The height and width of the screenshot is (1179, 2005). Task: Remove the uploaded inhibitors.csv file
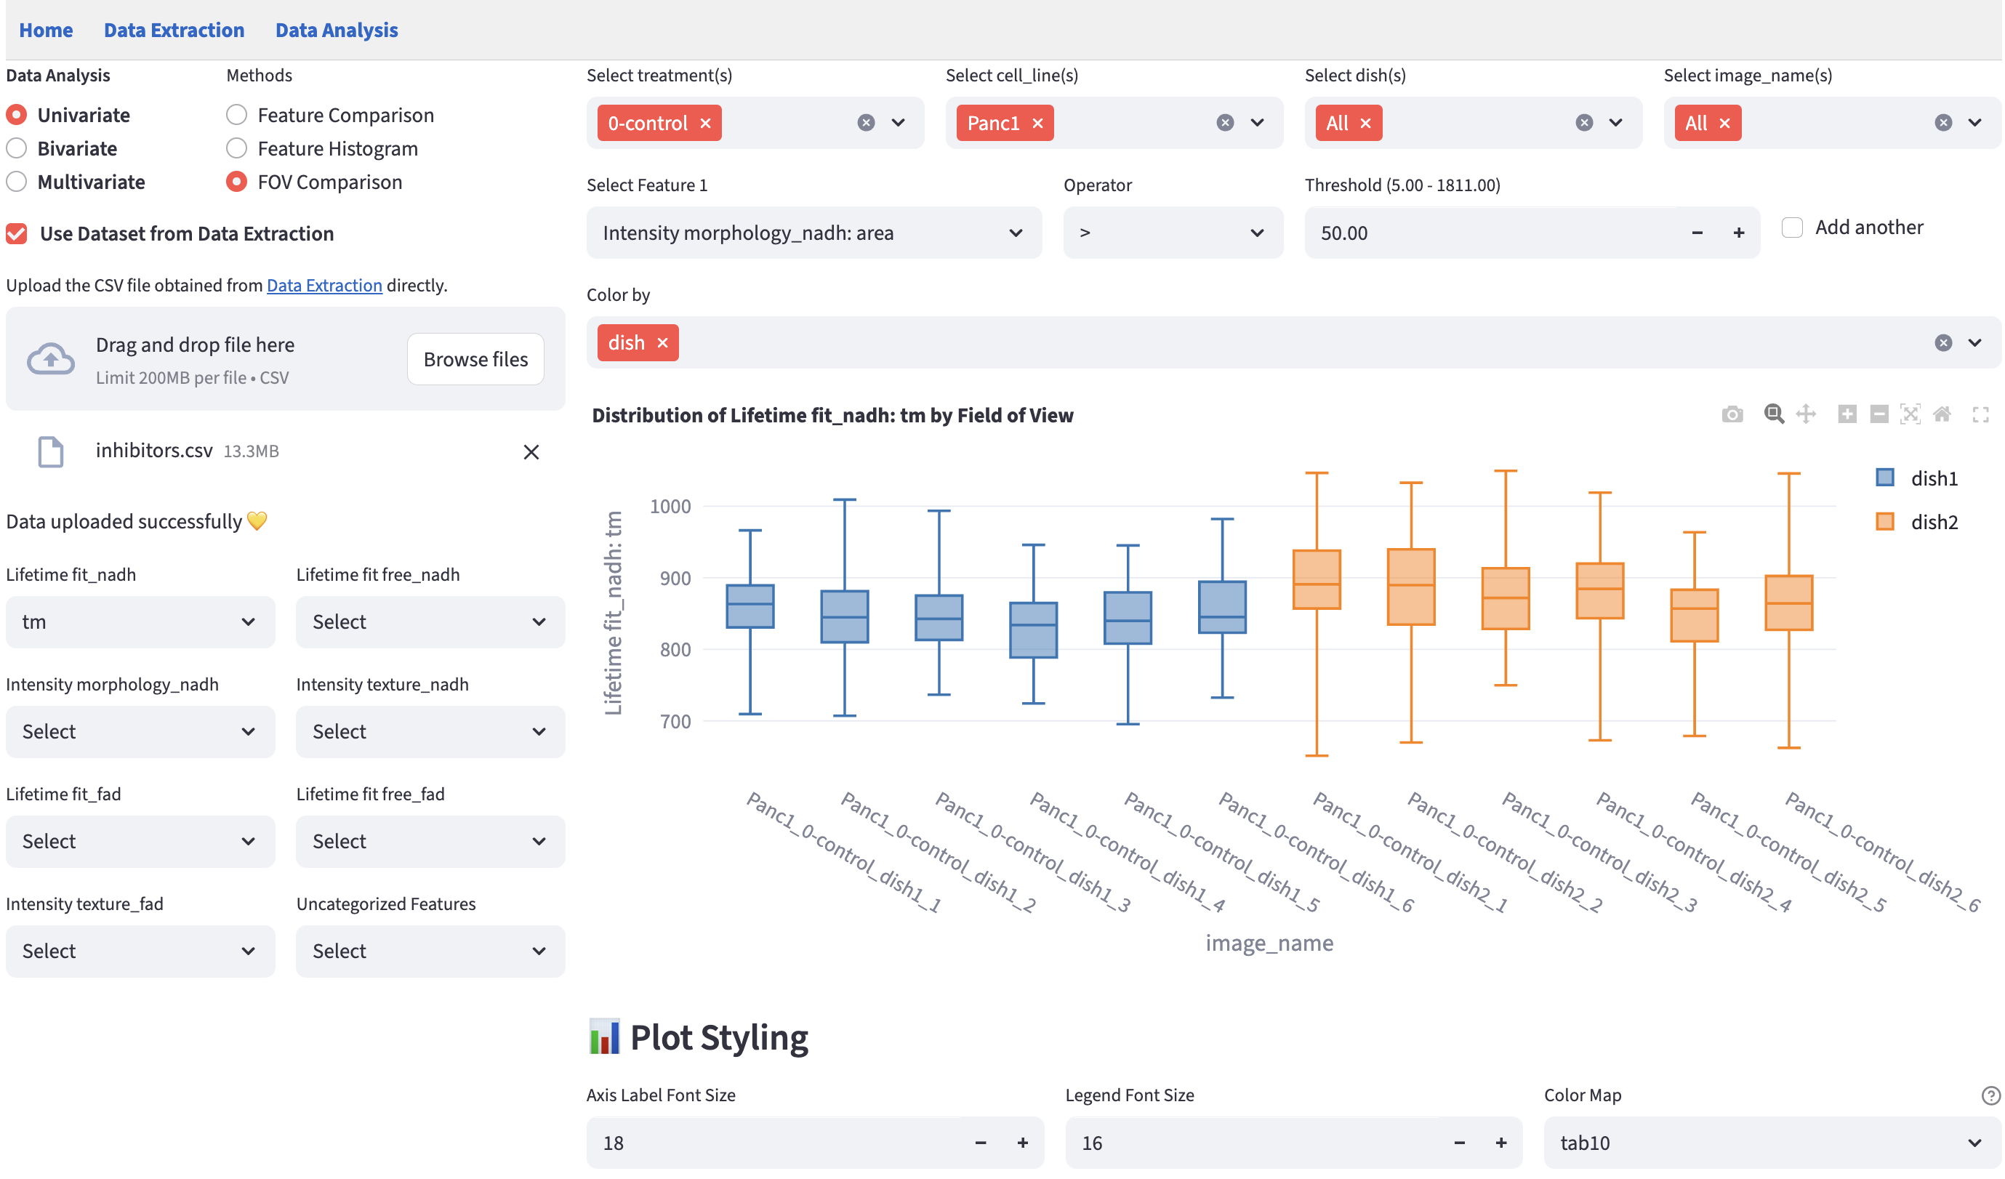click(531, 452)
